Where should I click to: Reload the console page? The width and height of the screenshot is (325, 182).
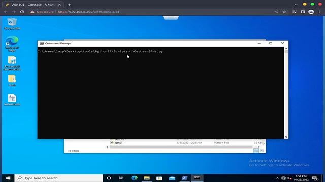click(x=22, y=12)
